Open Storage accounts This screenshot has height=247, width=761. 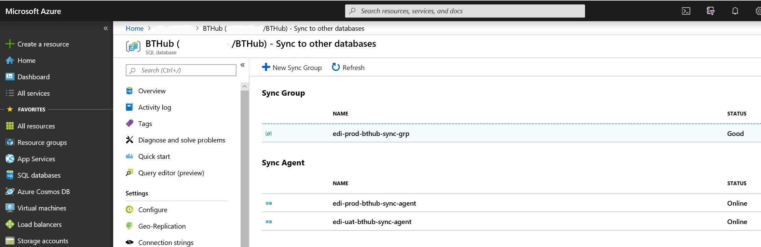[43, 241]
